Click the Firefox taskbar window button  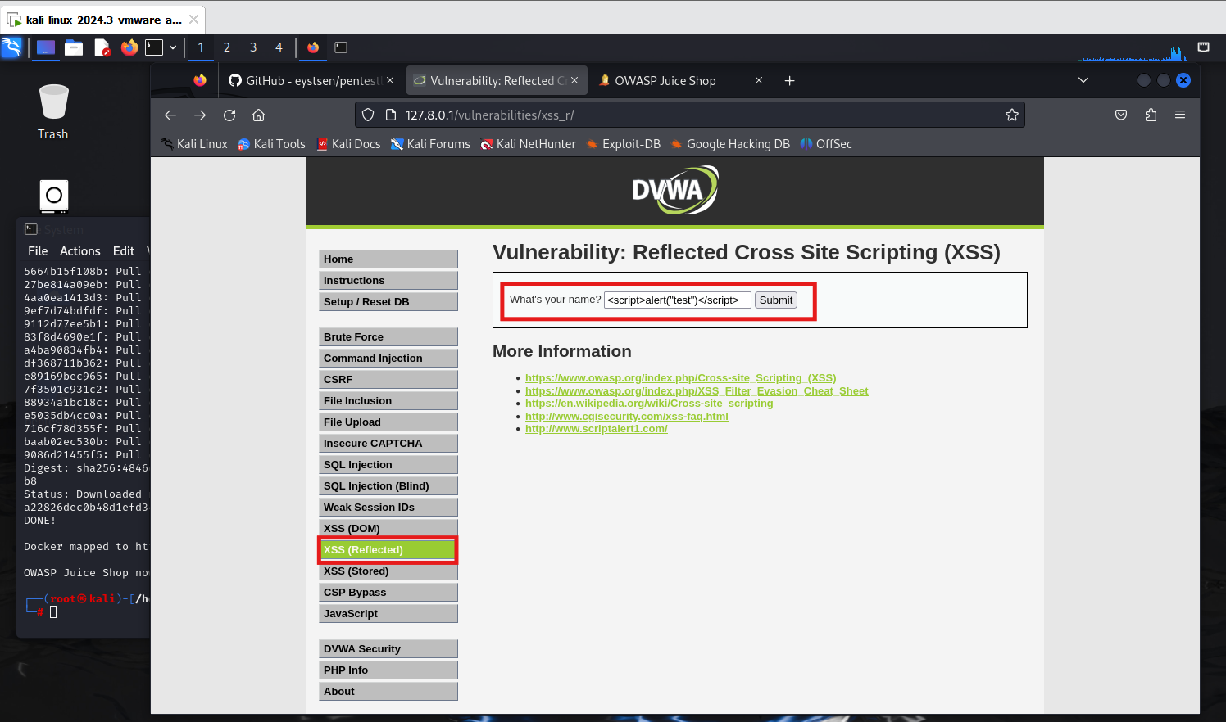pos(313,47)
